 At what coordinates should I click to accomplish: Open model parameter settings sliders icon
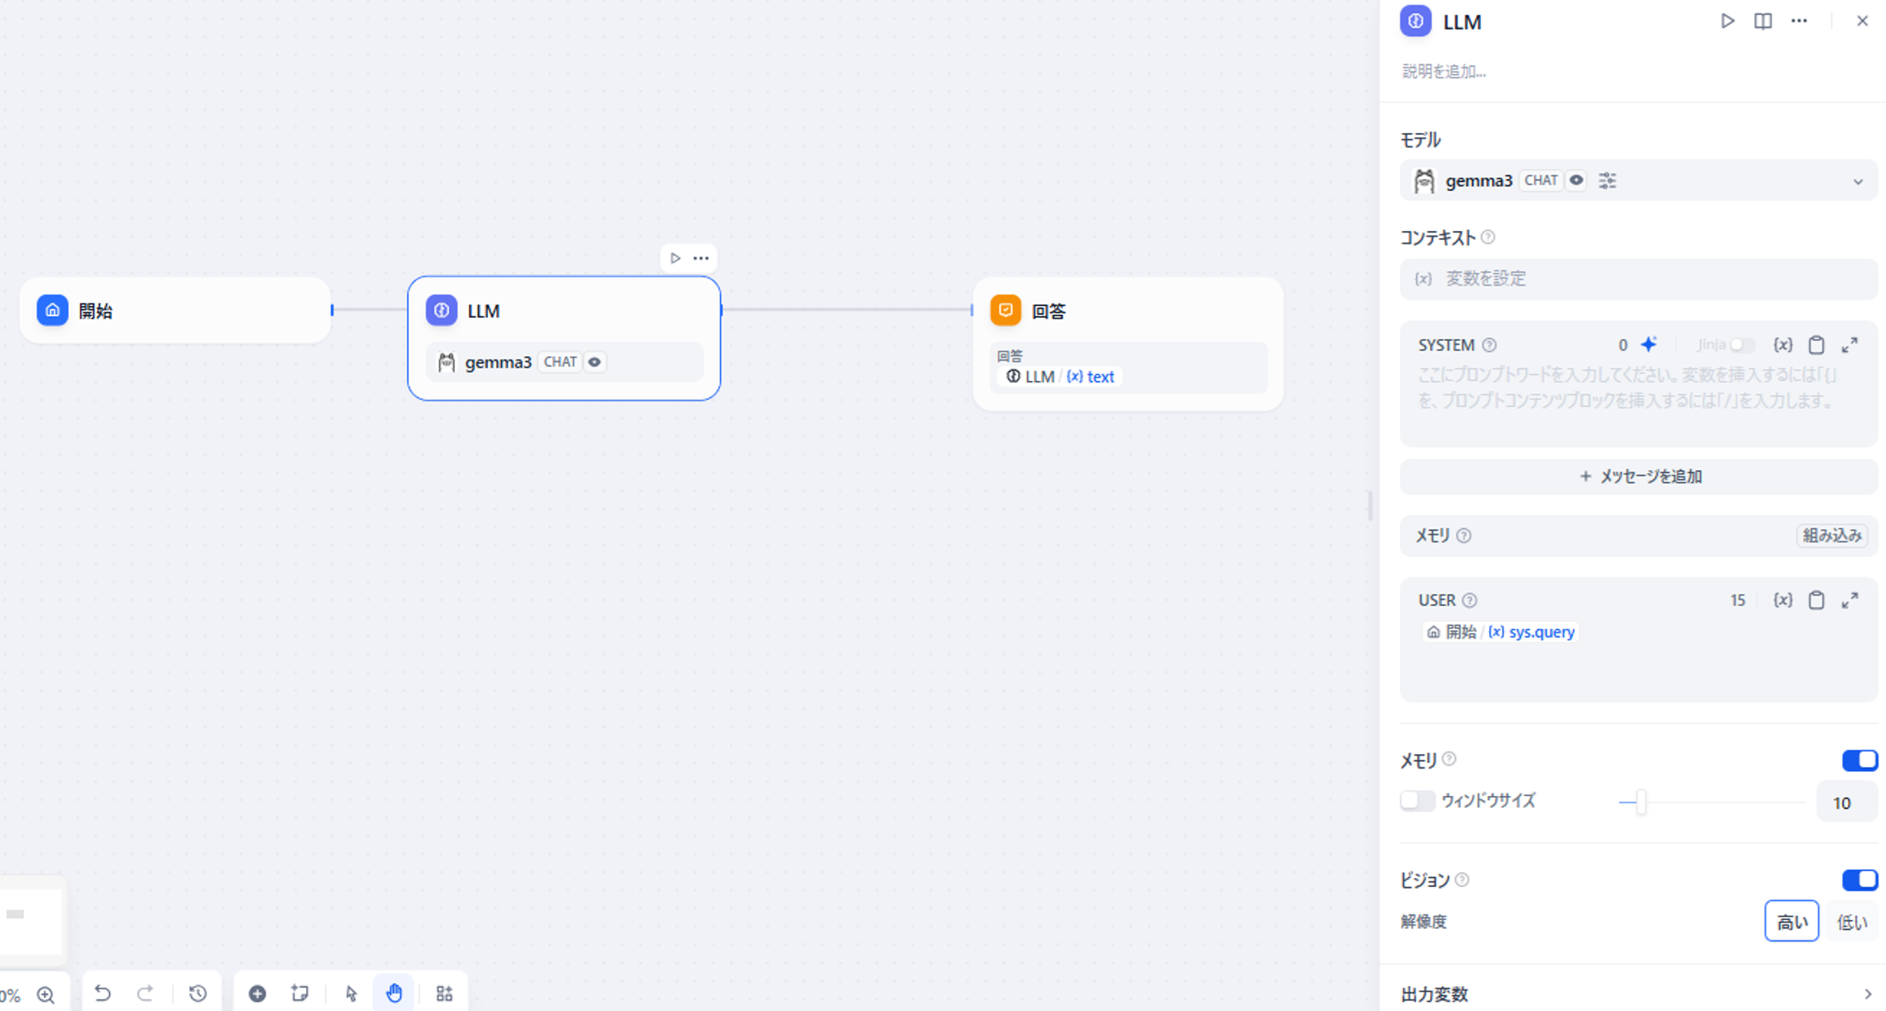pos(1608,181)
